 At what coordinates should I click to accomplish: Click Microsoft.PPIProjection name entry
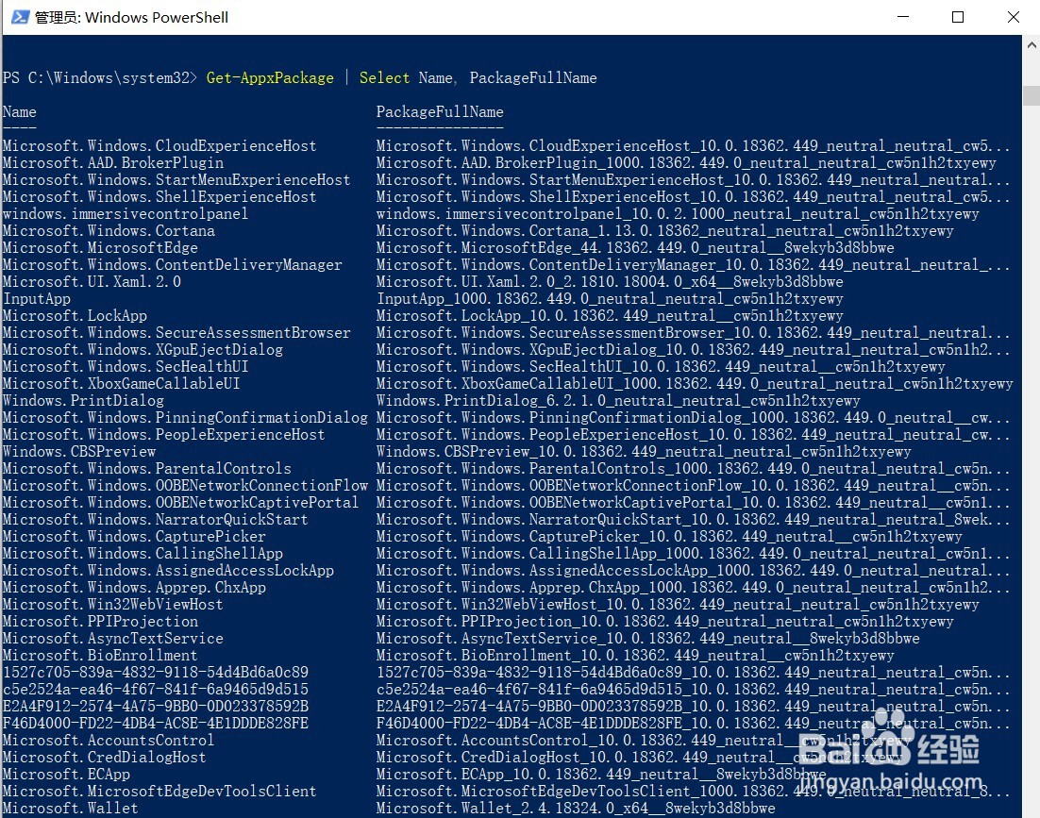[x=100, y=622]
